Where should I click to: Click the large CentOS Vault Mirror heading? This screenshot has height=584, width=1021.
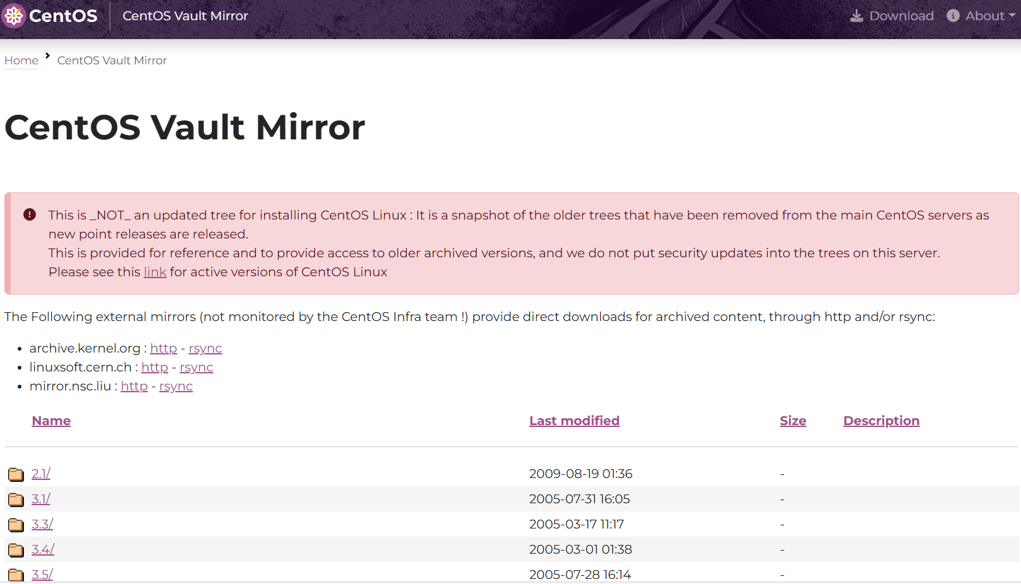pyautogui.click(x=185, y=127)
